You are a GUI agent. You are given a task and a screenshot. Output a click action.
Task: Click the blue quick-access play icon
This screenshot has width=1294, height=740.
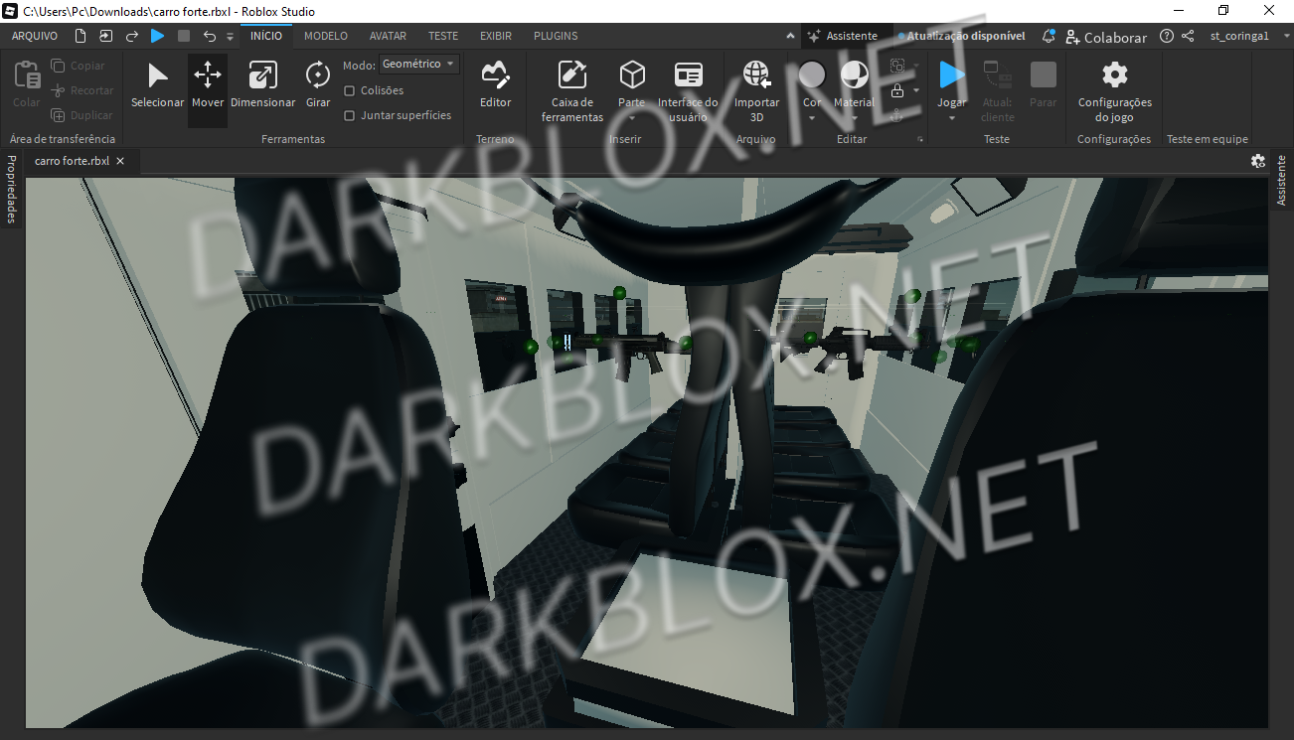[157, 36]
